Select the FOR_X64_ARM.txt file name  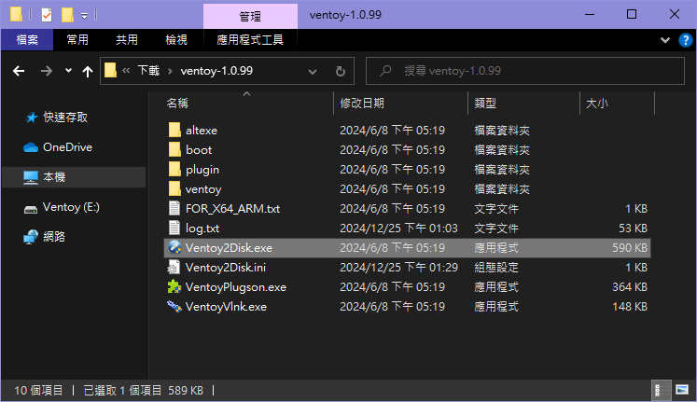coord(233,209)
